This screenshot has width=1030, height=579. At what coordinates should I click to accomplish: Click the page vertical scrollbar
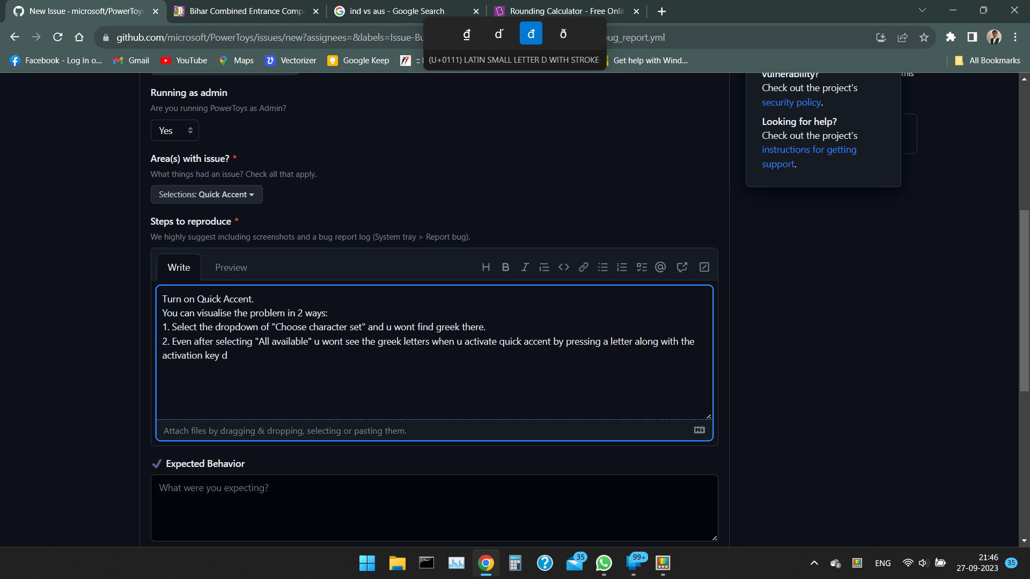[x=1024, y=300]
